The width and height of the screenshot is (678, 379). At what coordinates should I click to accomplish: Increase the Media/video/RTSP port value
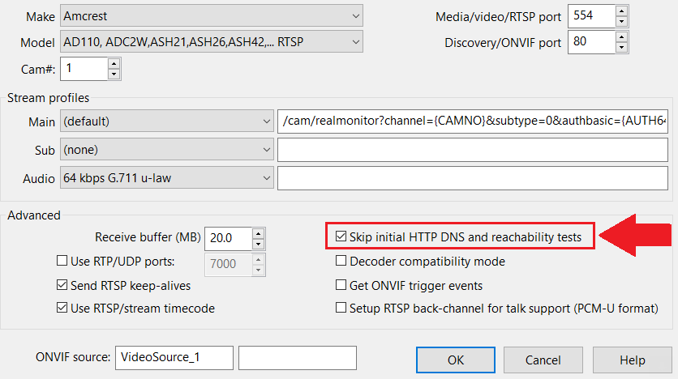pos(621,11)
